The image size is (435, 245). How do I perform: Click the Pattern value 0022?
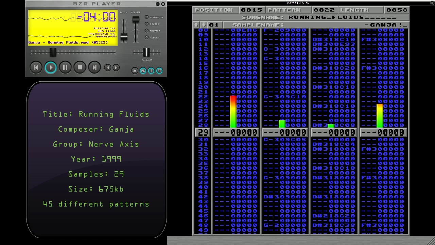pos(324,10)
